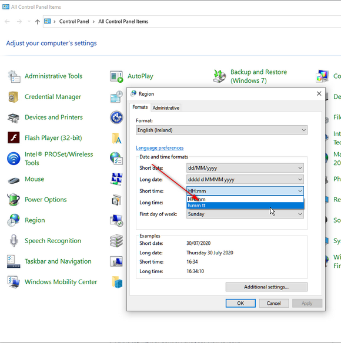
Task: Open the Taskbar and Navigation icon
Action: (14, 261)
